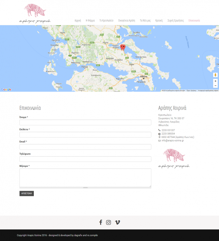This screenshot has width=219, height=241.
Task: Click the Πάτρα label on the map
Action: coord(84,67)
